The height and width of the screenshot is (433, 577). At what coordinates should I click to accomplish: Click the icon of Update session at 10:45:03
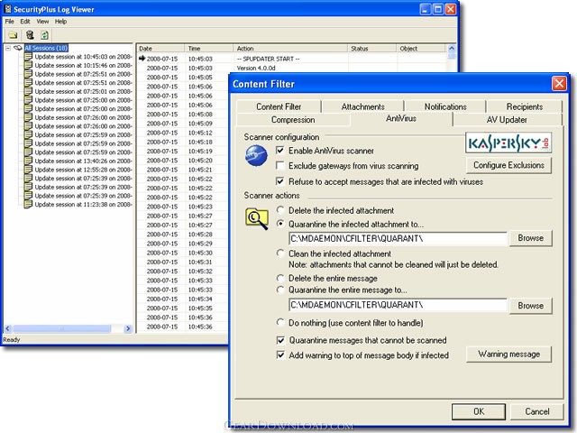28,57
